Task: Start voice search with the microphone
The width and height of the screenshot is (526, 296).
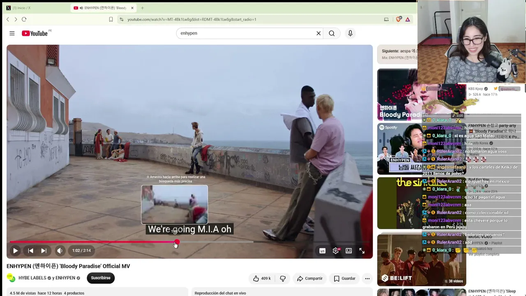Action: click(x=350, y=33)
